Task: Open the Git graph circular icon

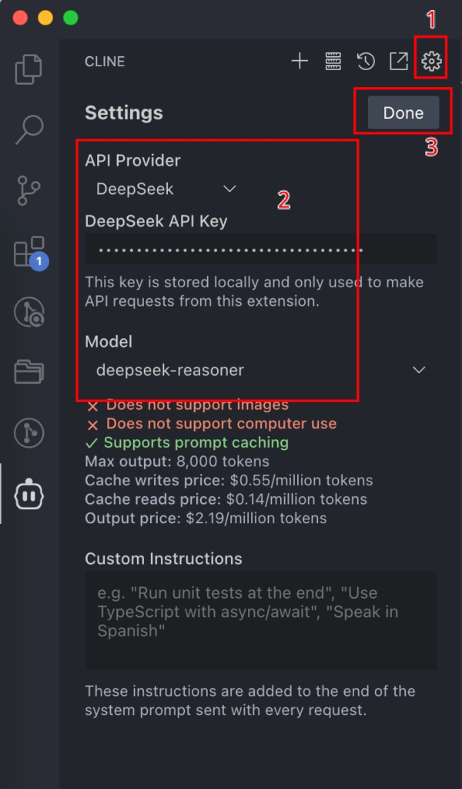Action: (28, 433)
